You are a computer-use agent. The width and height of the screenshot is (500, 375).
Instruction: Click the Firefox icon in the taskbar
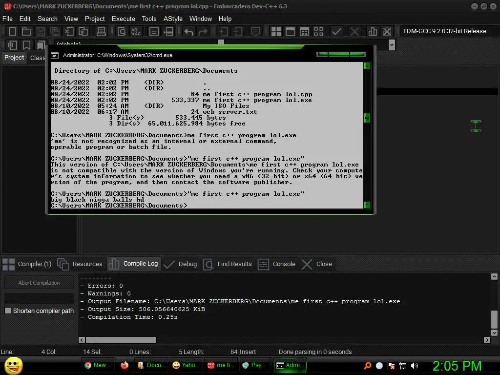(125, 365)
